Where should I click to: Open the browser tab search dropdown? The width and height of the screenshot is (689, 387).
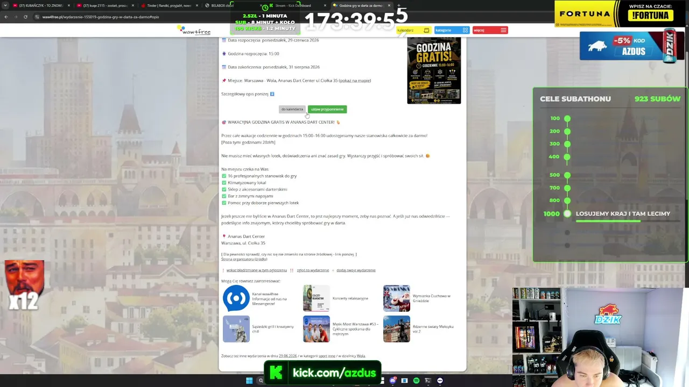tap(5, 5)
